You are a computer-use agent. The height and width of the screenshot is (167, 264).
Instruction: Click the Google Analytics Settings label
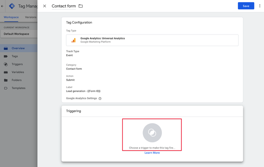point(82,98)
